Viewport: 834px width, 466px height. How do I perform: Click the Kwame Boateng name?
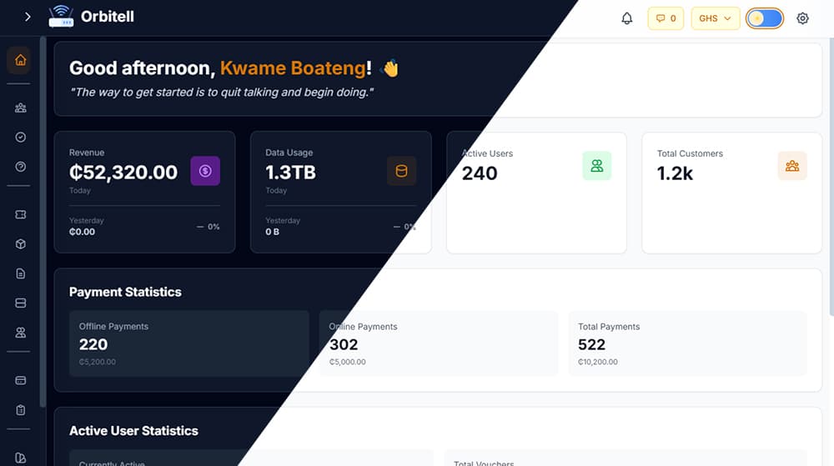(293, 68)
